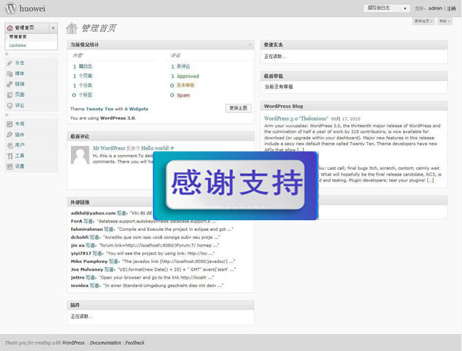Click the 更换主题 change theme button
This screenshot has width=462, height=351.
[x=238, y=108]
